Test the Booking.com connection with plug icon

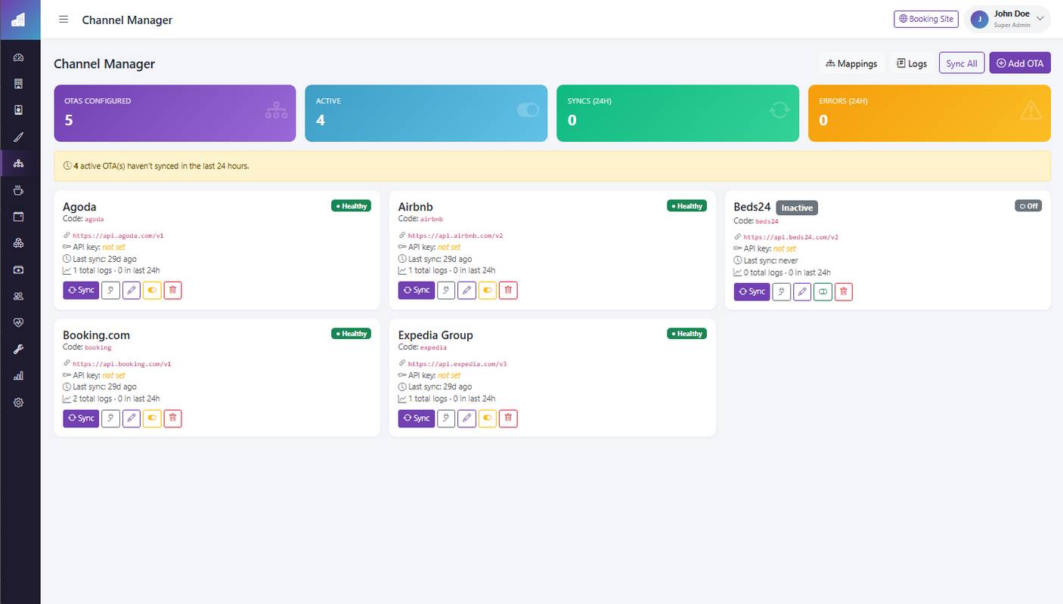pos(110,418)
